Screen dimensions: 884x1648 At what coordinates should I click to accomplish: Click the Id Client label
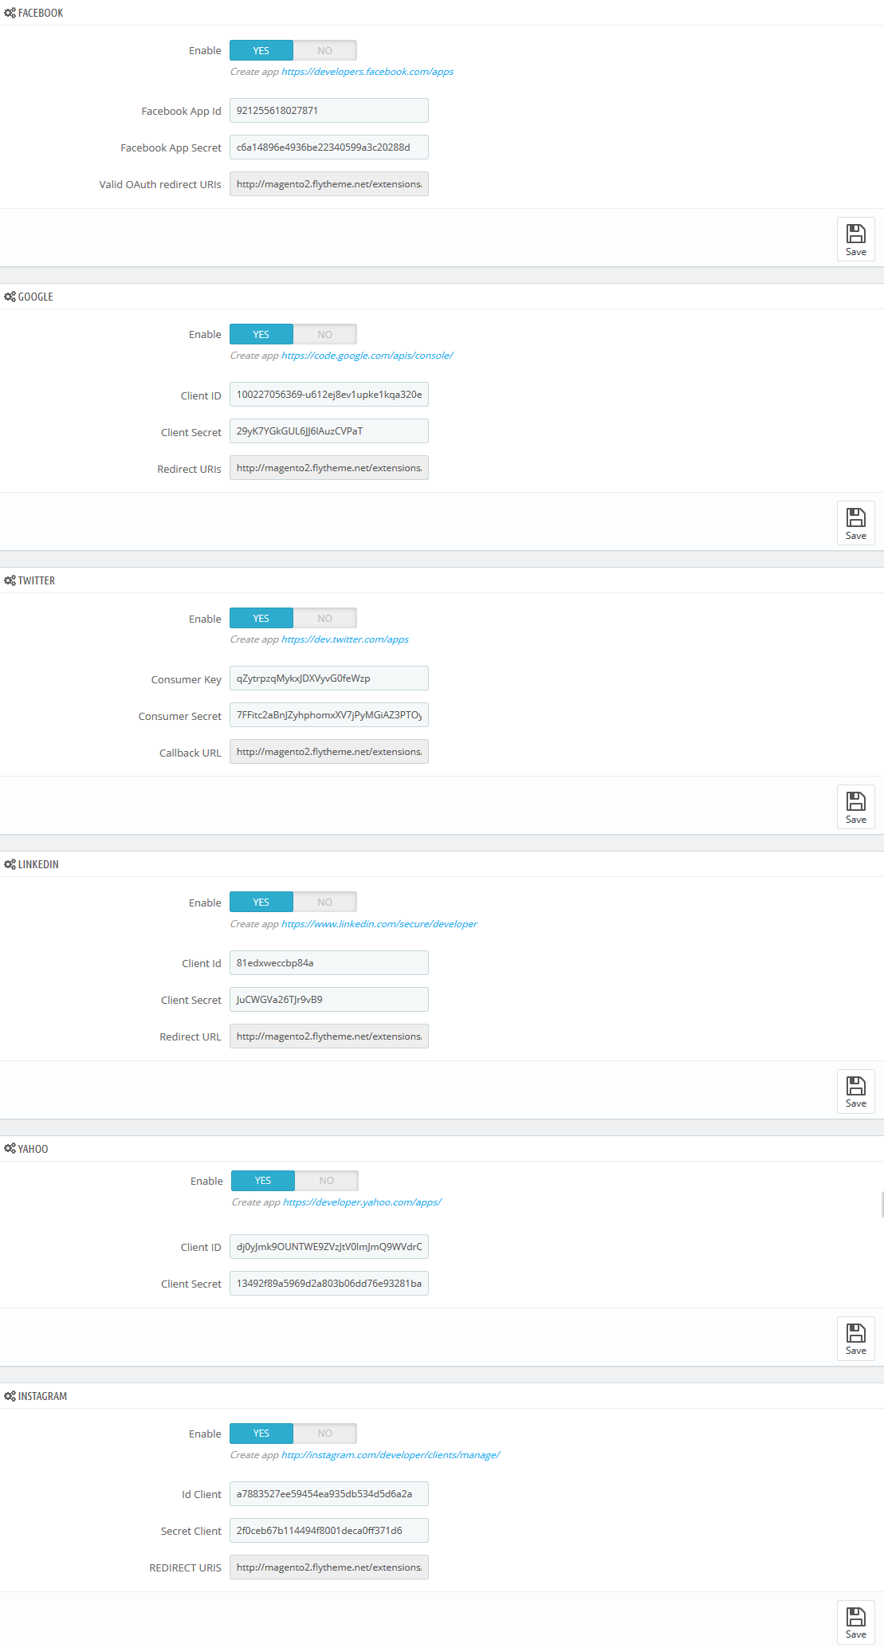click(202, 1495)
